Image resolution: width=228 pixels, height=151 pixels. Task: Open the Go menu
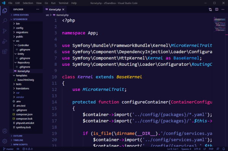(x=46, y=3)
